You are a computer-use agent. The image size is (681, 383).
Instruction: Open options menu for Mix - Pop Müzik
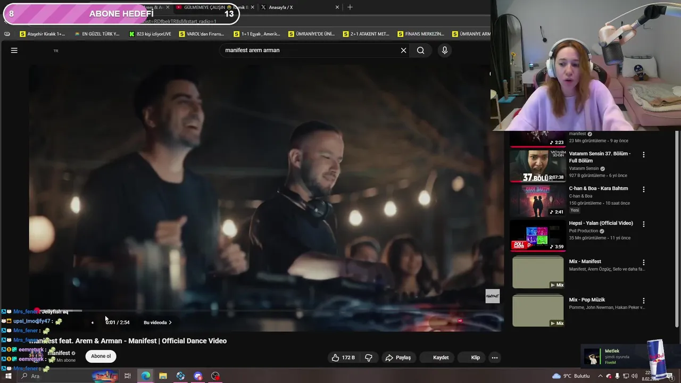pos(643,301)
